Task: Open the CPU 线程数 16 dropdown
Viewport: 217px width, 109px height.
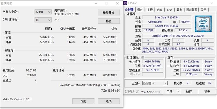Action: click(43, 20)
